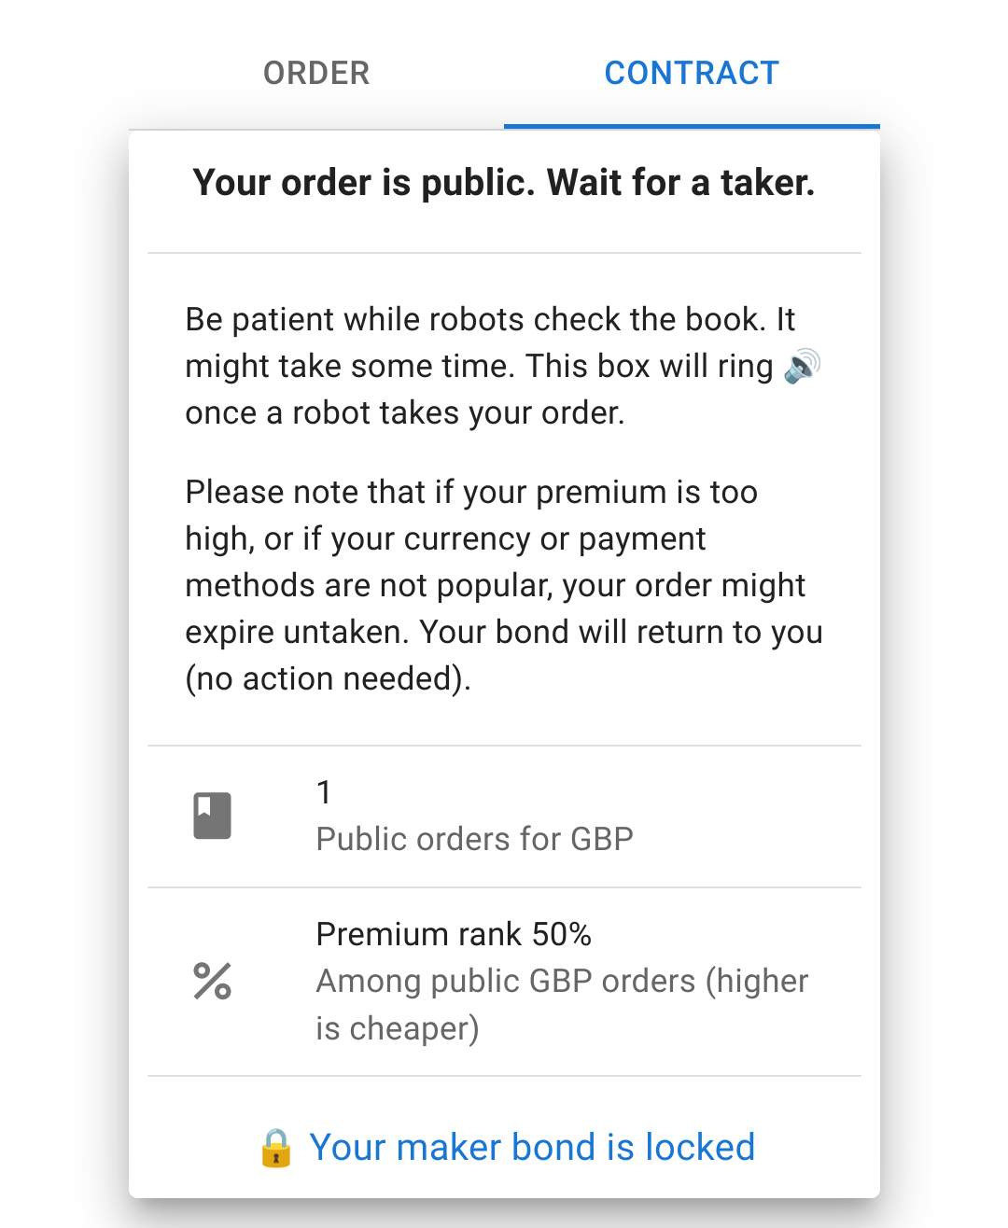The width and height of the screenshot is (1008, 1228).
Task: Click the 'Premium rank 50%' text
Action: [x=454, y=934]
